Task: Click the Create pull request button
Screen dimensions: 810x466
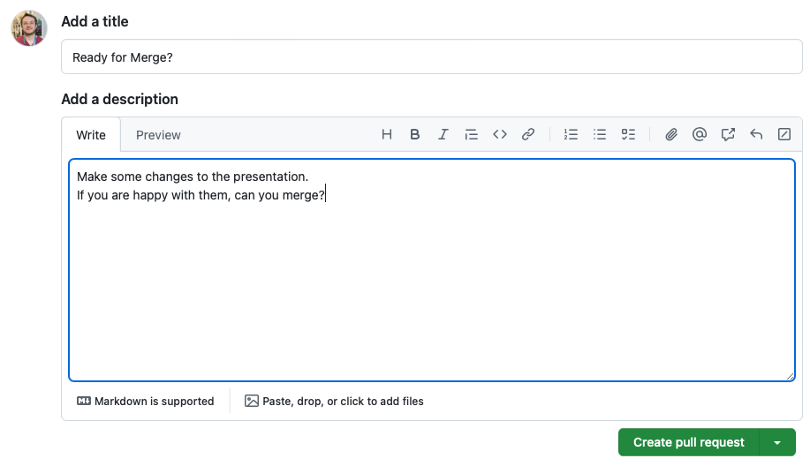Action: 689,442
